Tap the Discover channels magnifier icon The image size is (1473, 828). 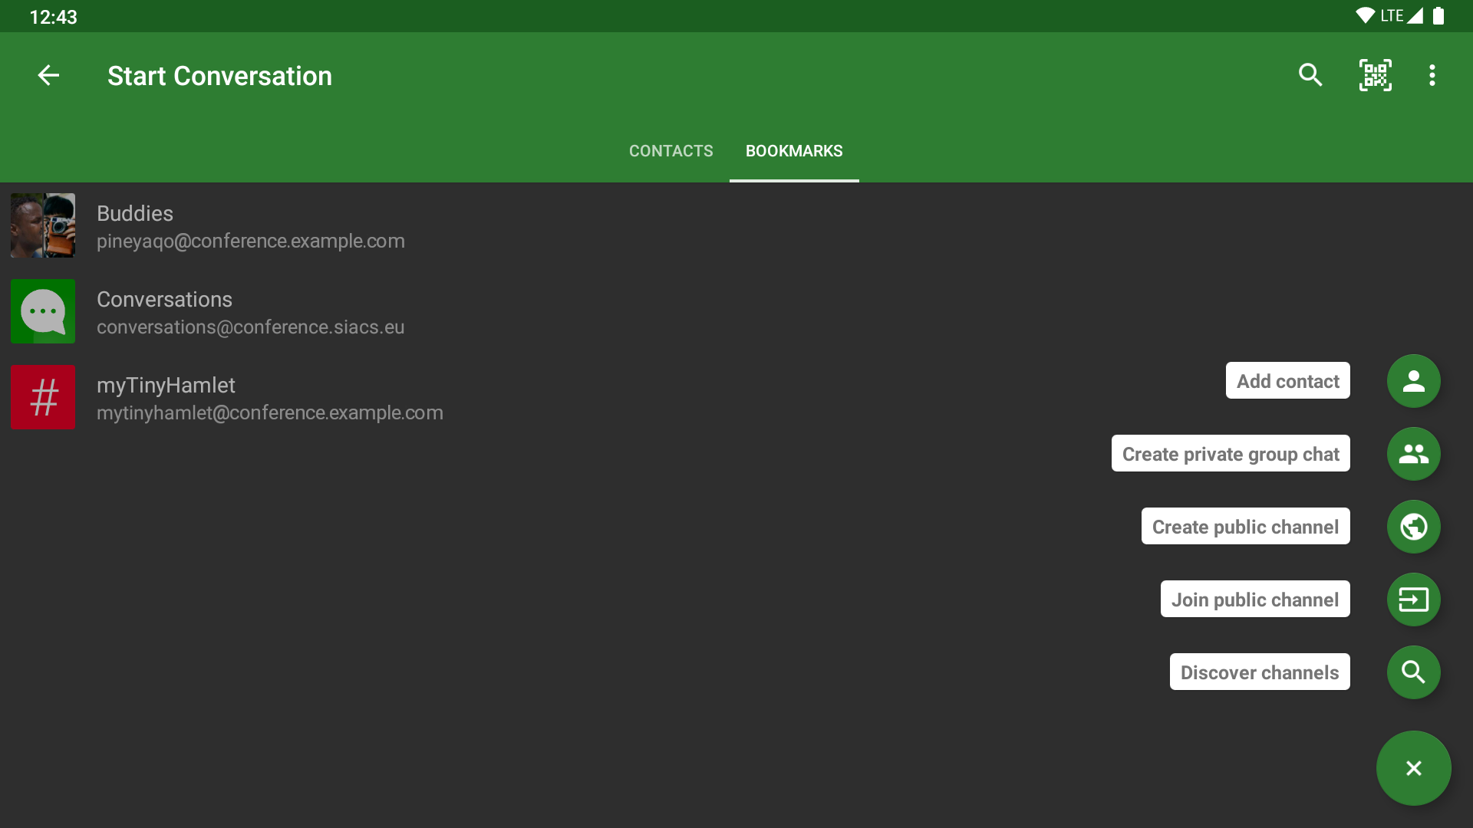(1413, 672)
